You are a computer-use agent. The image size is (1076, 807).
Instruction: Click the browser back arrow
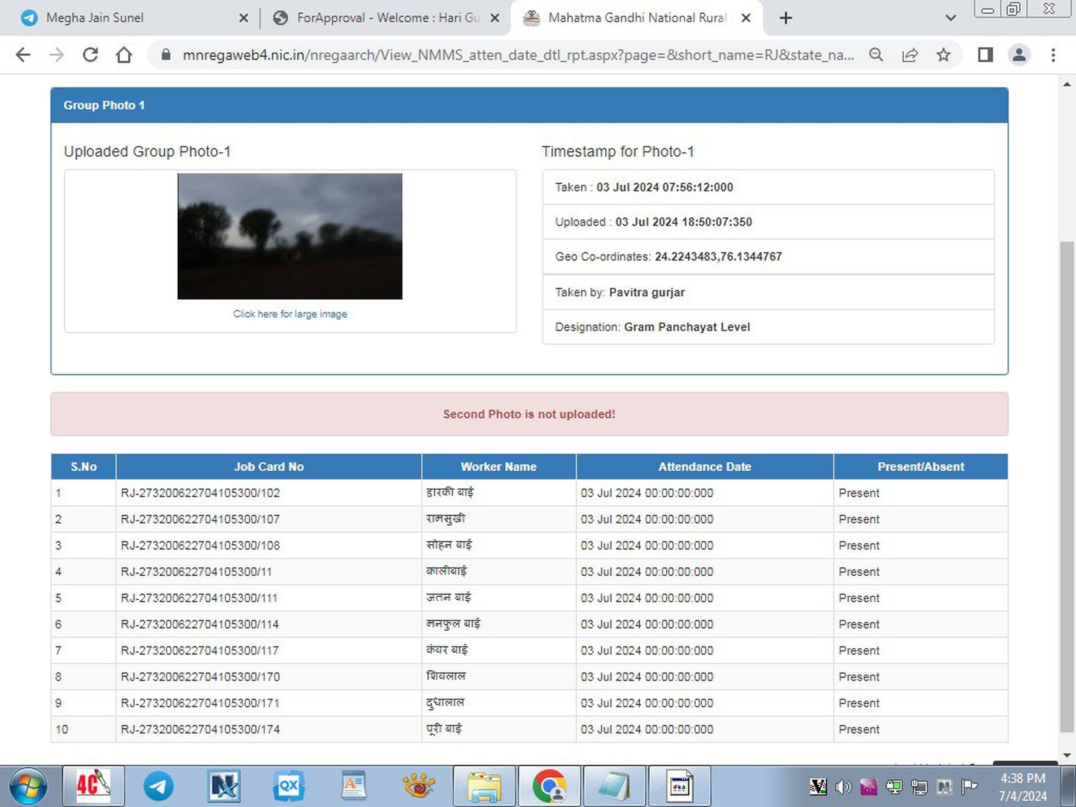click(x=23, y=55)
